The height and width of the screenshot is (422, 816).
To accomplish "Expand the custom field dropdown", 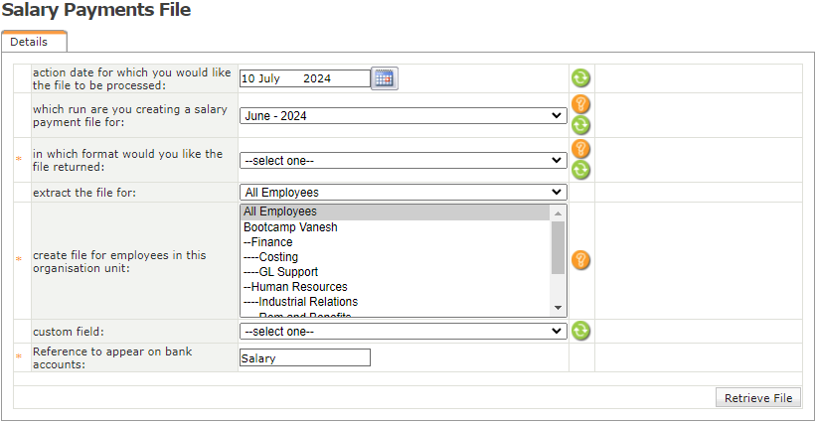I will tap(403, 332).
